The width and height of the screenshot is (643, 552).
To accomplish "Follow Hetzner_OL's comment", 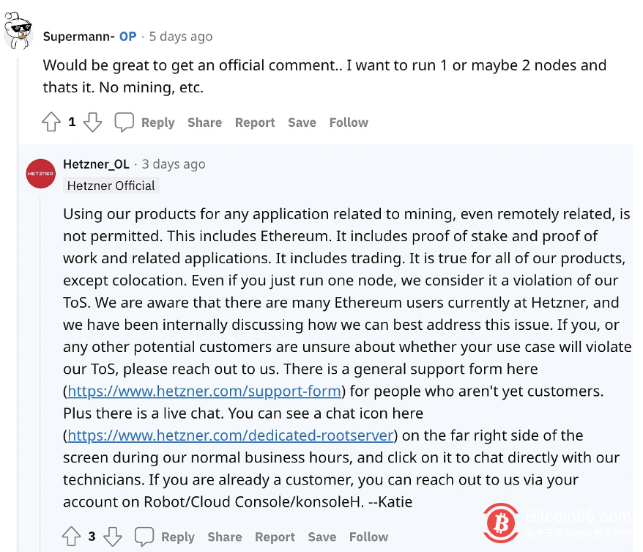I will coord(368,537).
